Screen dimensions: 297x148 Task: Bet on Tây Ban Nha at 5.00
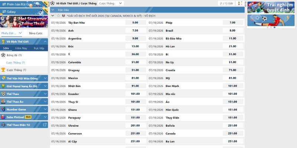click(x=136, y=23)
